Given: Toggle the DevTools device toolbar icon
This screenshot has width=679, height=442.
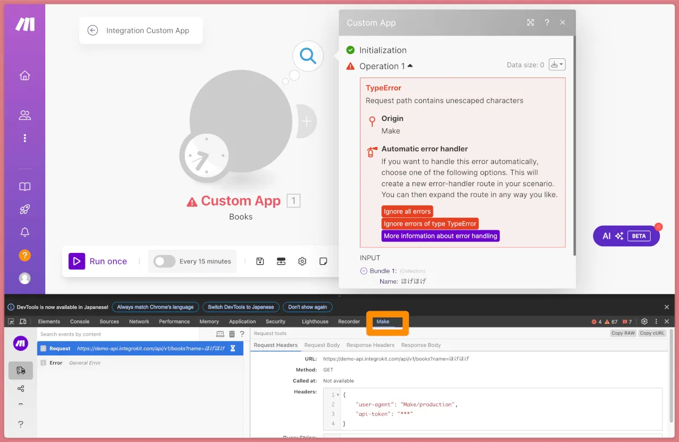Looking at the screenshot, I should (23, 321).
